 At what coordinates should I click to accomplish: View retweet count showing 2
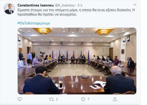coord(57,99)
